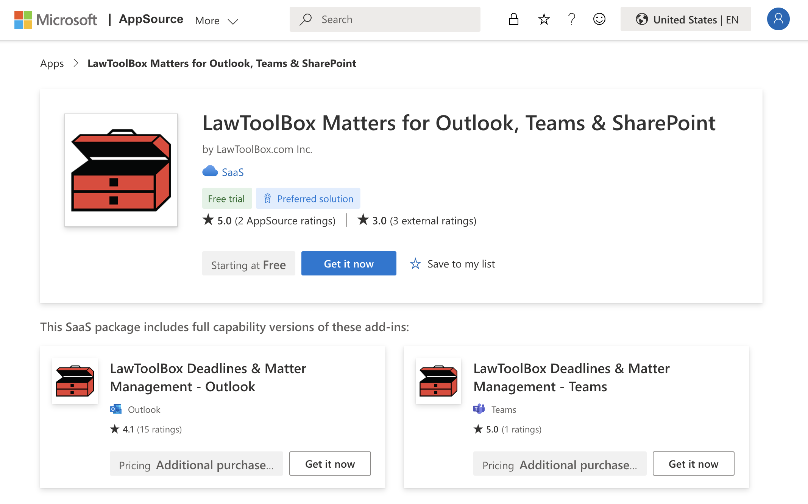Open the lock (private offers) icon
Screen dimensions: 808x504
pos(513,19)
